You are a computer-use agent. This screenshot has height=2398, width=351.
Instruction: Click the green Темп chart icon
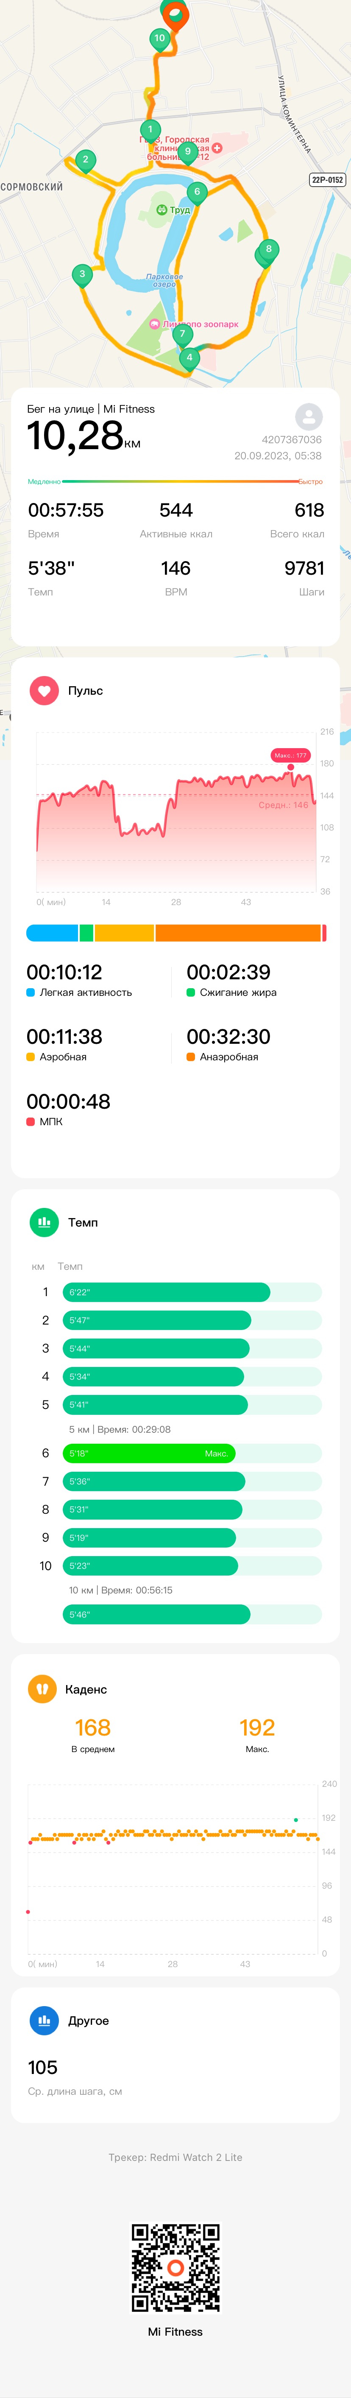(44, 1222)
